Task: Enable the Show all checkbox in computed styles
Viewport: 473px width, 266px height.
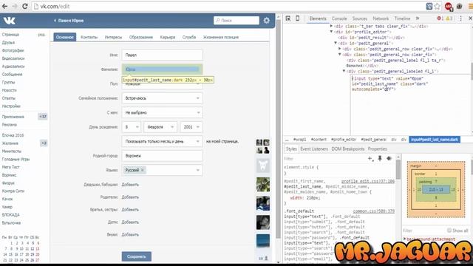Action: pyautogui.click(x=449, y=231)
